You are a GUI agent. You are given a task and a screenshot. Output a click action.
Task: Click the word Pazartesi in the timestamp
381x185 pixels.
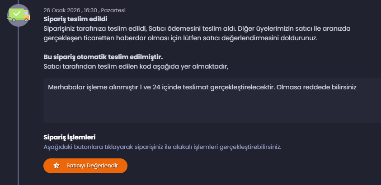113,10
